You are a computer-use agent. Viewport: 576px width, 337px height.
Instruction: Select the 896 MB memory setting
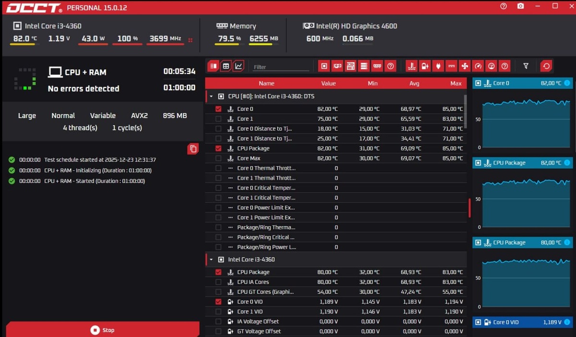point(175,116)
